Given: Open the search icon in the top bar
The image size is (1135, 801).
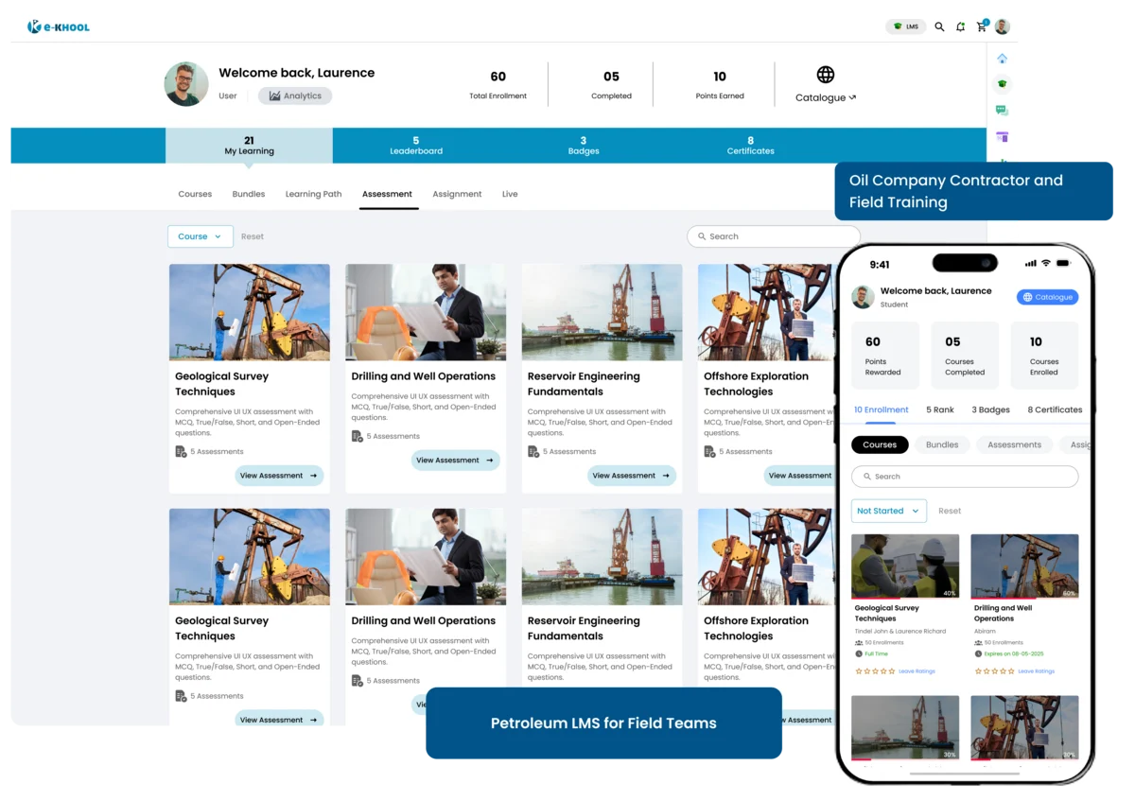Looking at the screenshot, I should [x=939, y=26].
